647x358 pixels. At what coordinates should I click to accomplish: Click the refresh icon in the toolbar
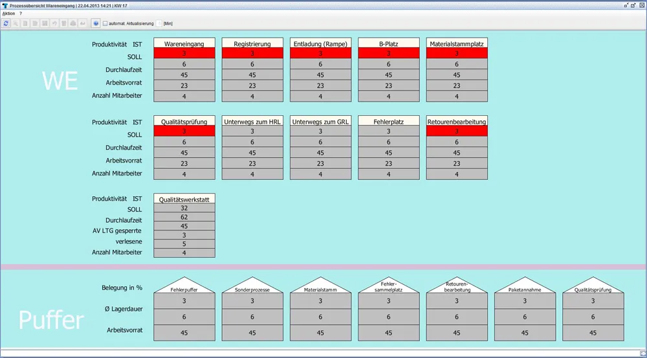6,23
